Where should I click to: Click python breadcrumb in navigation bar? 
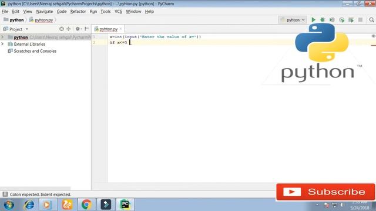tap(14, 20)
